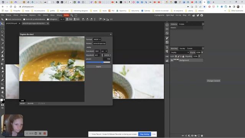Select the Zoom tool in the toolbar

2,96
